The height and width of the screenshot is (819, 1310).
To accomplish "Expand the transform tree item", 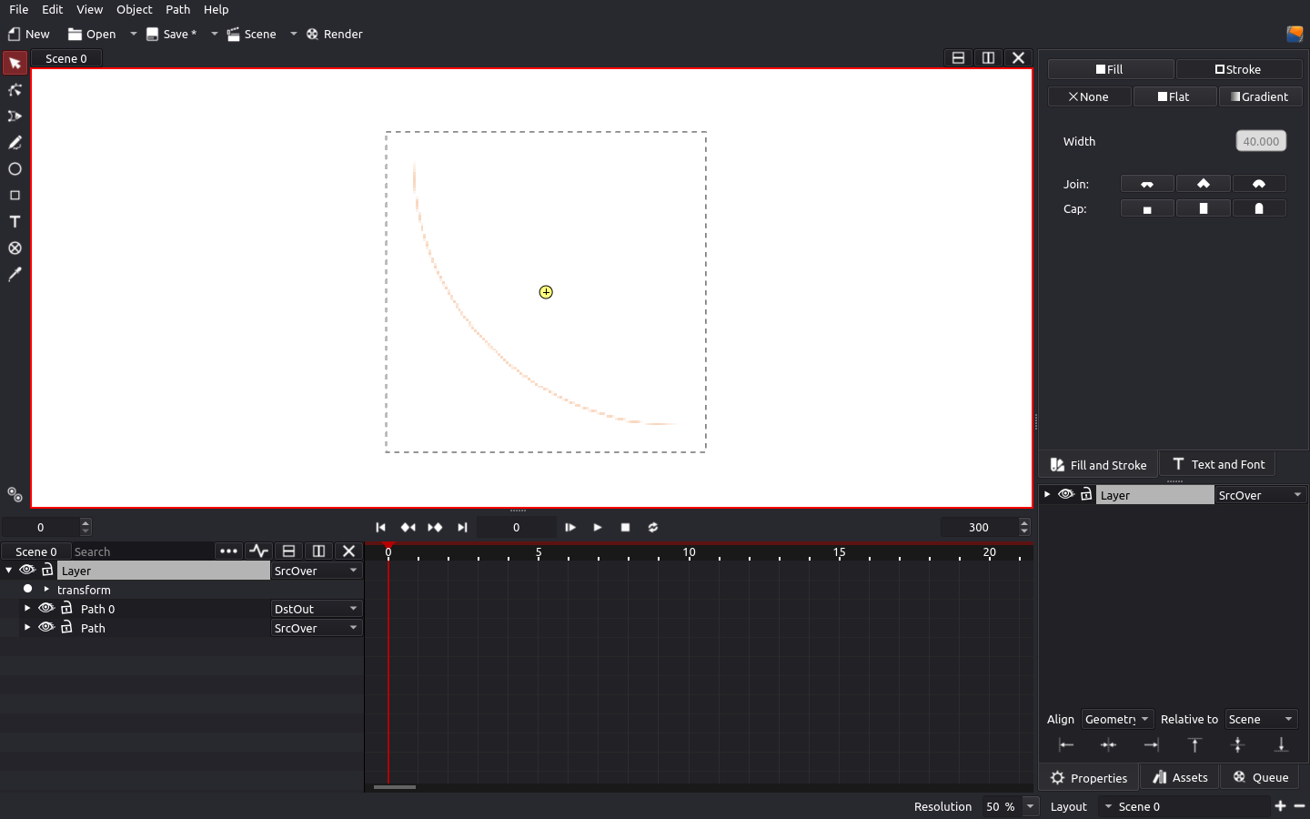I will coord(46,590).
